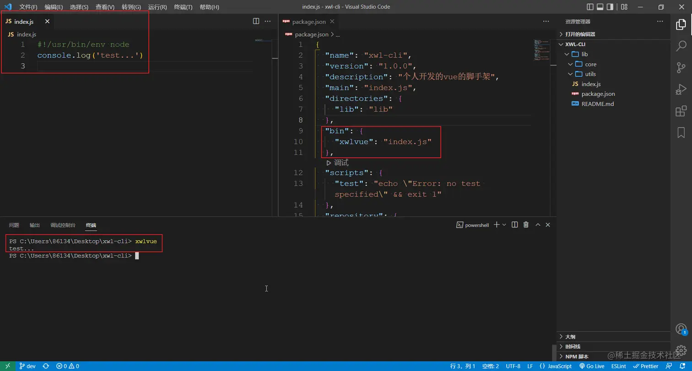Open the Search view in activity bar

point(681,46)
